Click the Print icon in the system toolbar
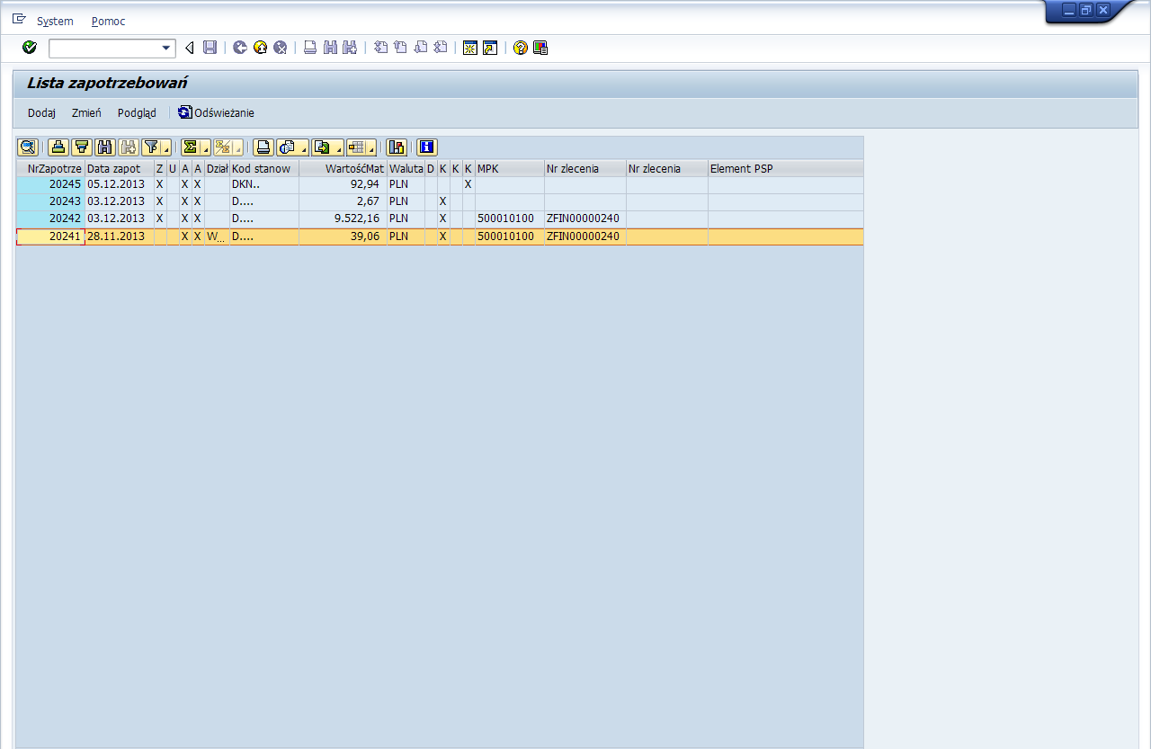 point(310,48)
